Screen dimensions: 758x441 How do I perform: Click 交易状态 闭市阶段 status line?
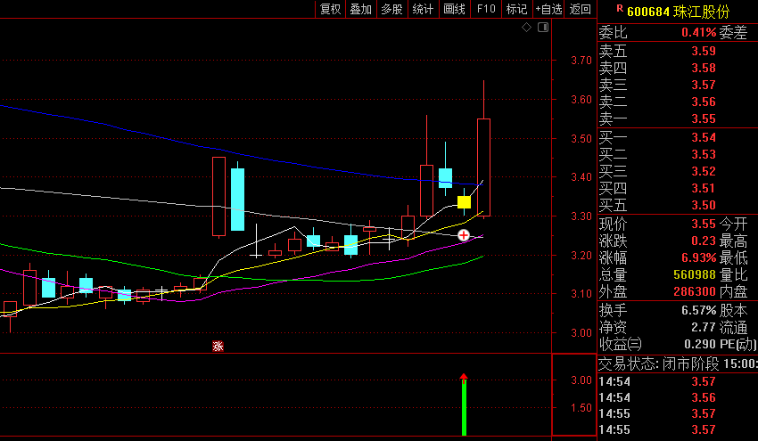click(x=678, y=363)
